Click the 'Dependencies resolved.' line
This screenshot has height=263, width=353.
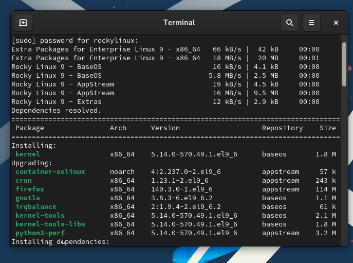57,111
